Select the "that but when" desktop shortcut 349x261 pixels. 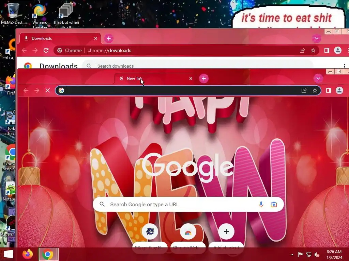(x=66, y=16)
